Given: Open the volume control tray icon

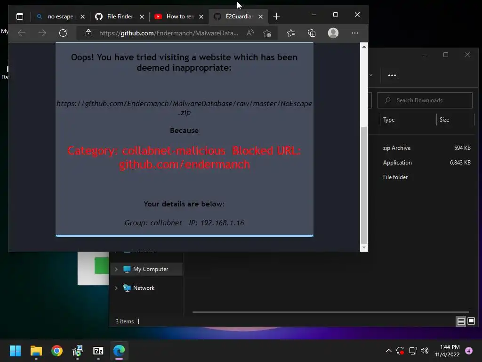Looking at the screenshot, I should (425, 351).
